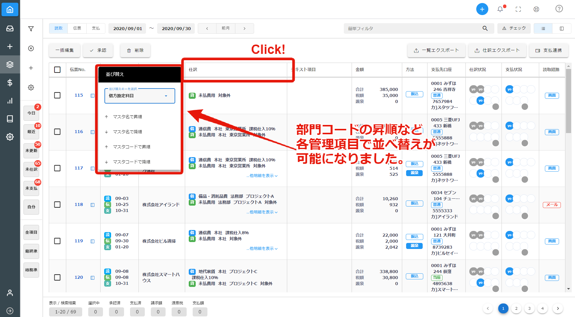575x317 pixels.
Task: Click the blue plus add button
Action: 482,9
